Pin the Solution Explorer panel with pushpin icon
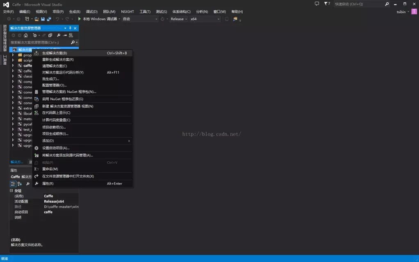The height and width of the screenshot is (262, 419). click(x=70, y=28)
